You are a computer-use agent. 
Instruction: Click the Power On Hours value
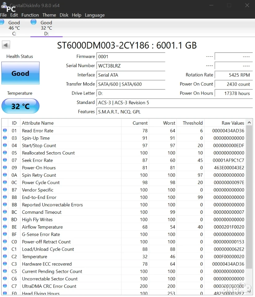(x=234, y=93)
